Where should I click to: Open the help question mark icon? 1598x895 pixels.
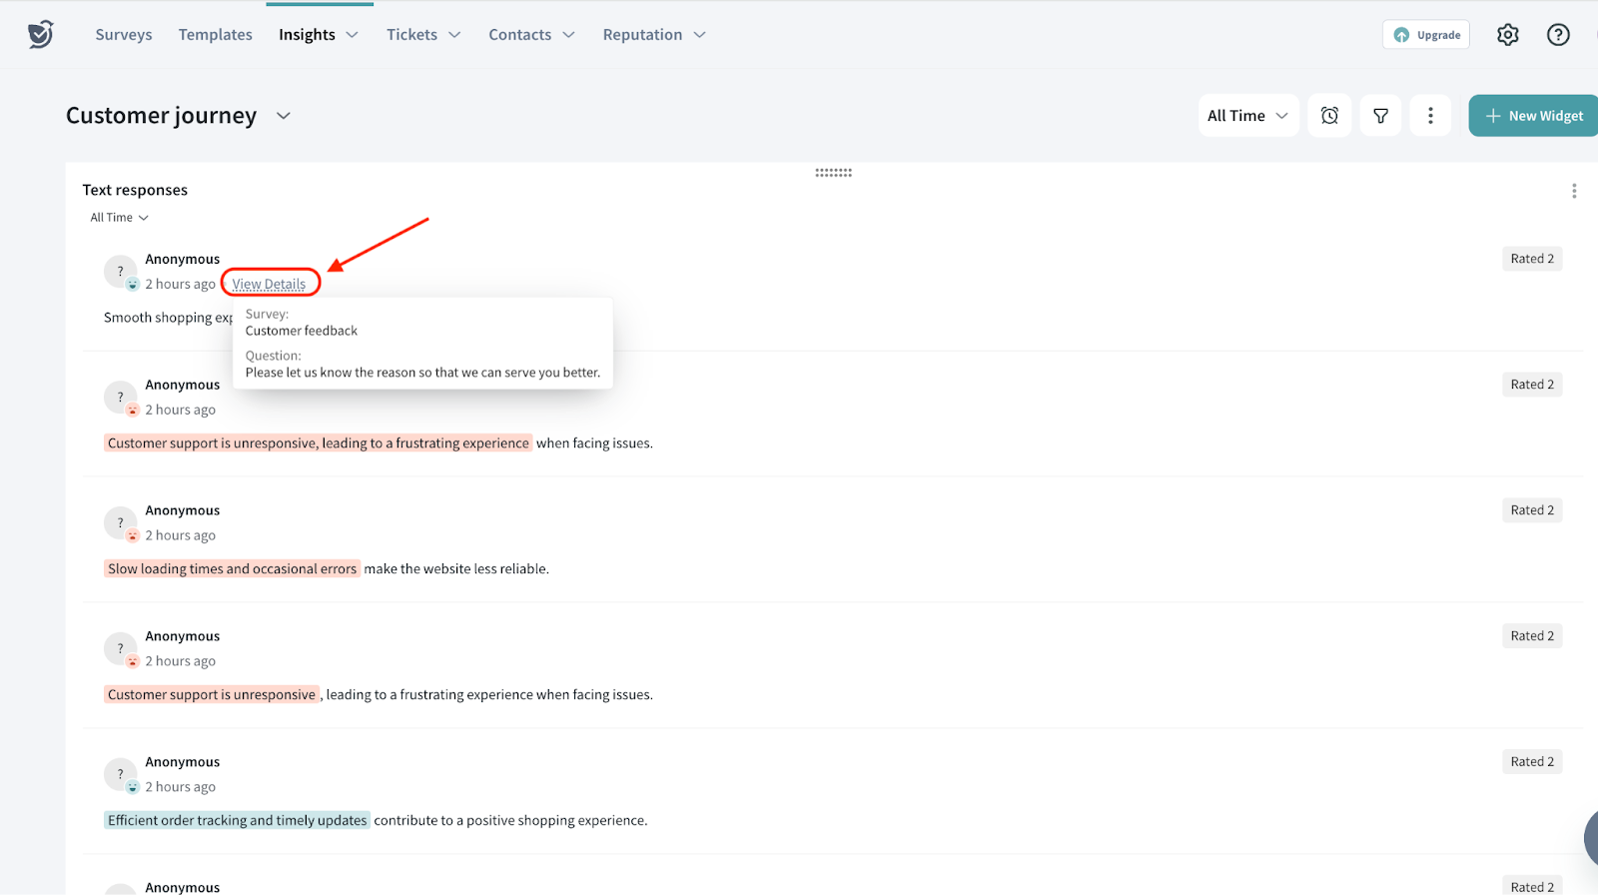(x=1557, y=35)
